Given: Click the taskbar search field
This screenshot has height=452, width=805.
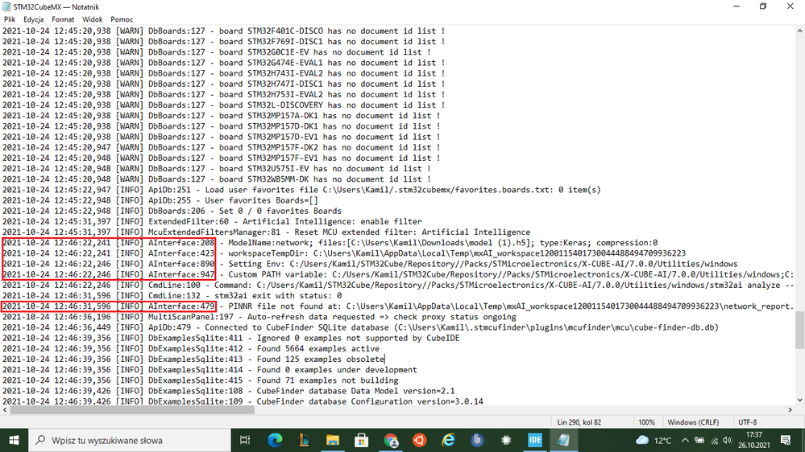Looking at the screenshot, I should 130,440.
